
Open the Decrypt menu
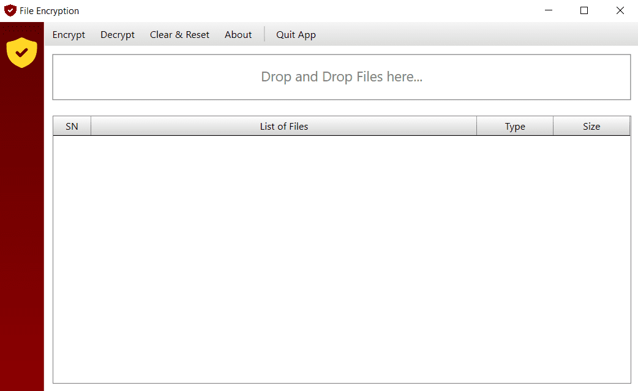click(x=118, y=35)
